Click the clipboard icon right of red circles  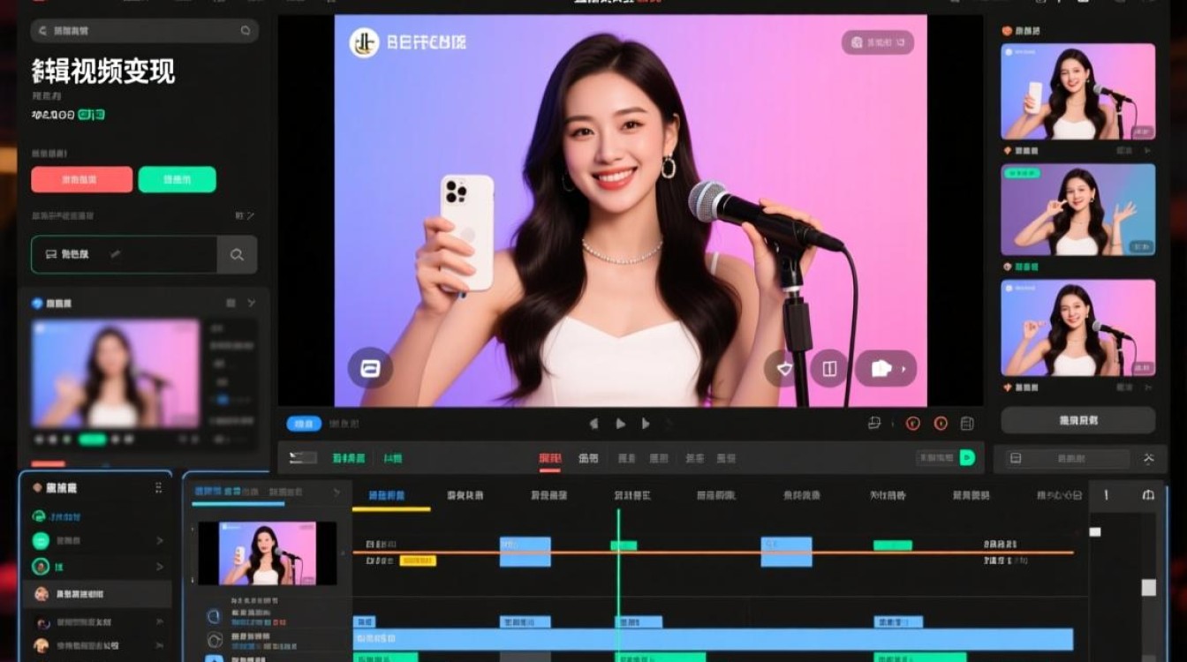click(967, 424)
